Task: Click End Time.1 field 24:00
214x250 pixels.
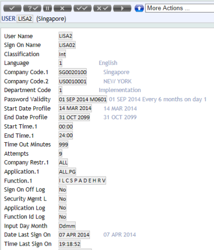Action: click(x=66, y=136)
